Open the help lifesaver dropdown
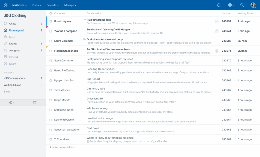260x157 pixels. coord(231,5)
